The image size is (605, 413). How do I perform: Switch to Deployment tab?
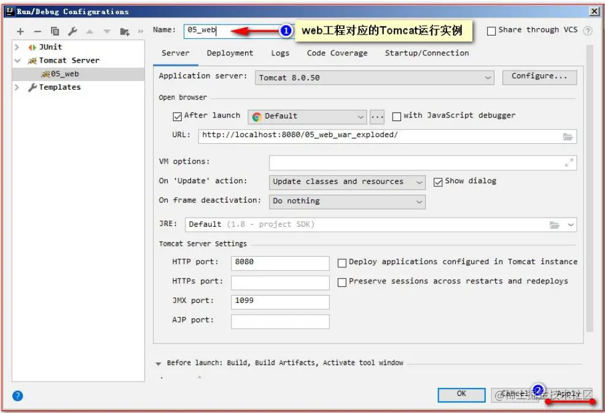(230, 53)
